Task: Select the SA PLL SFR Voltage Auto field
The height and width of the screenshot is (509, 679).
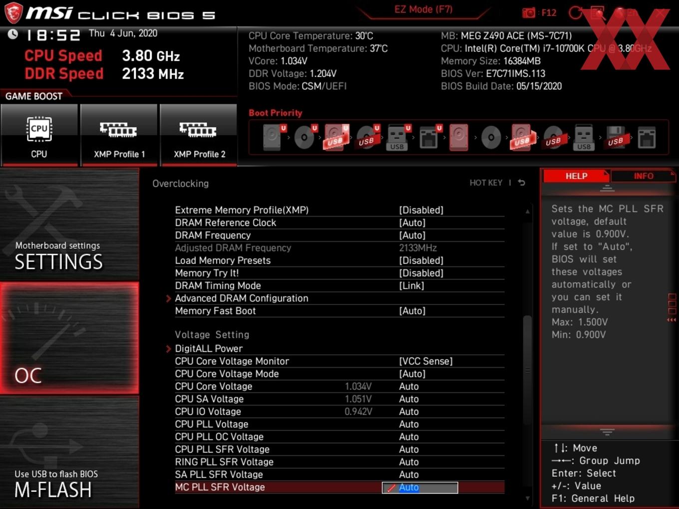Action: pos(409,475)
